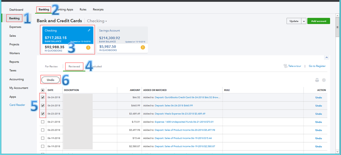The width and height of the screenshot is (341, 155).
Task: Check the $5,497.98 transaction checkbox
Action: point(42,130)
